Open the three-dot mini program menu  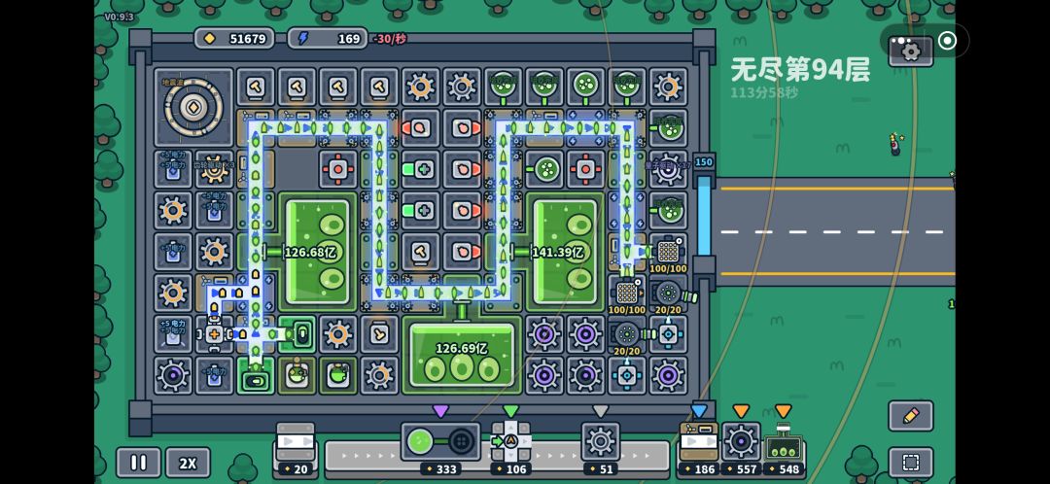pyautogui.click(x=901, y=40)
